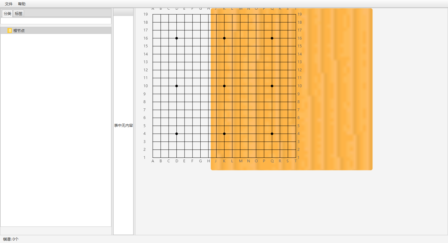Click the 表中无内容 placeholder text
Screen dimensions: 448x243
(123, 126)
